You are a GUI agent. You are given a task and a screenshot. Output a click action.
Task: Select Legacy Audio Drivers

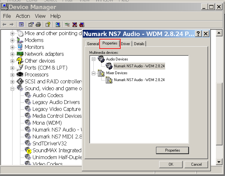click(56, 102)
